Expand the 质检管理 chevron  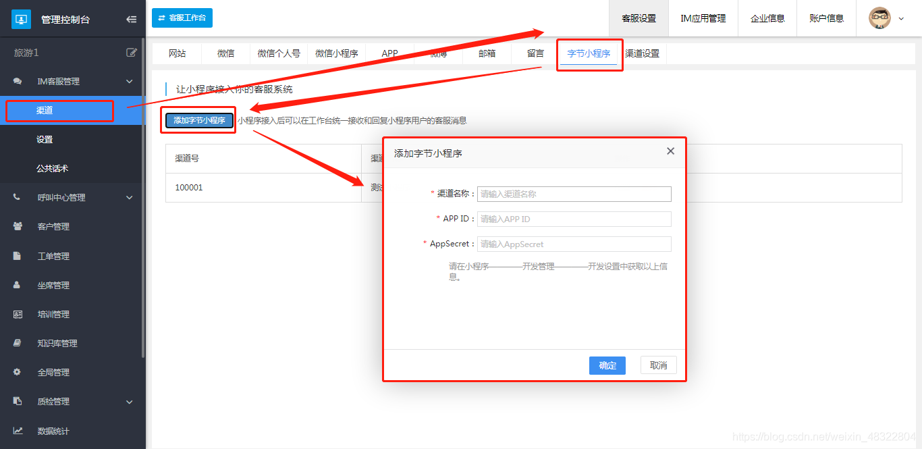click(130, 402)
